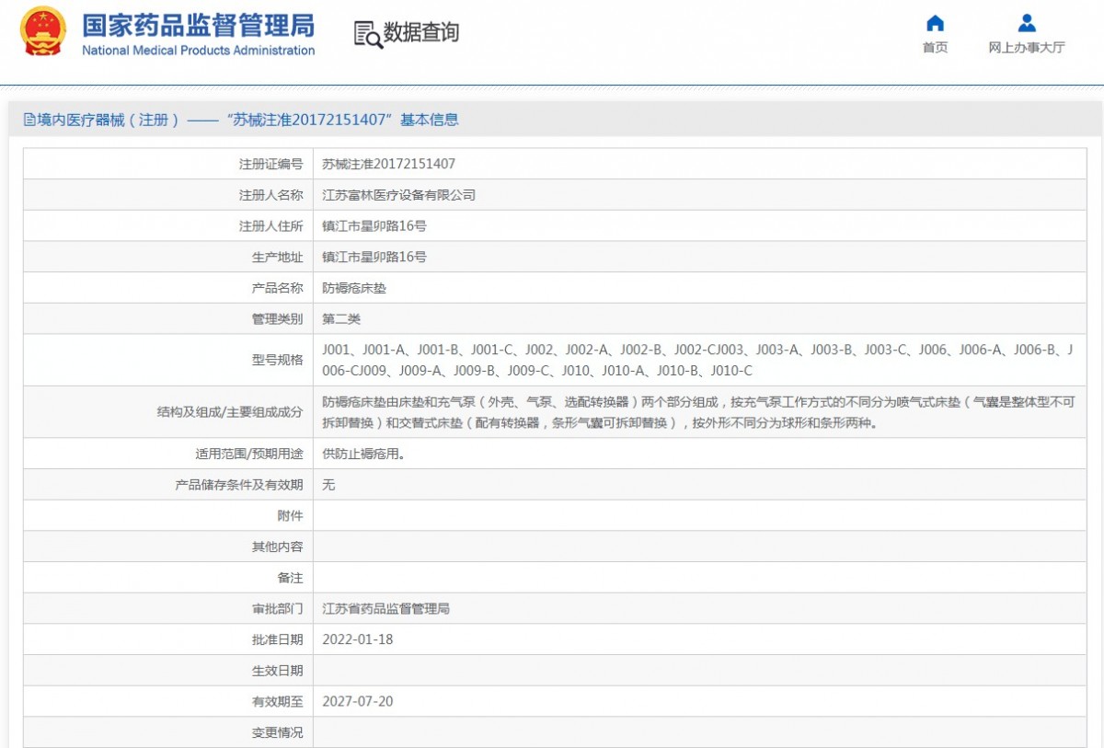
Task: Click the 结构及组成/主要组成成分 label
Action: point(230,412)
